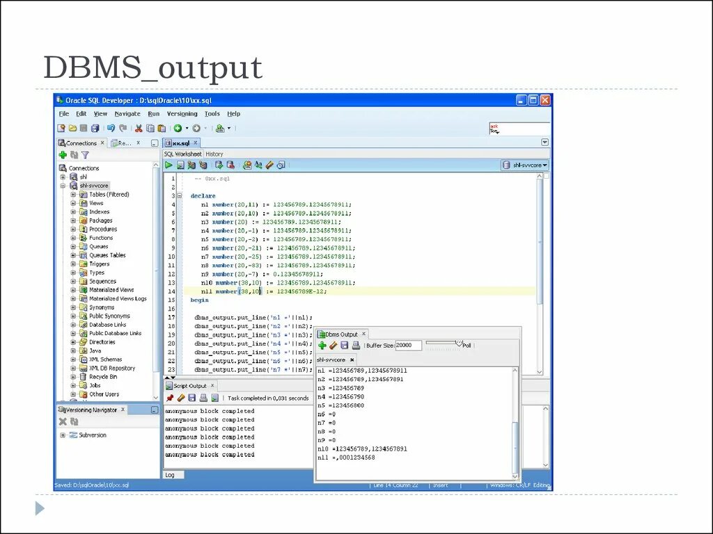713x534 pixels.
Task: Close the shl-svvcore Dbms Output tab
Action: [352, 359]
